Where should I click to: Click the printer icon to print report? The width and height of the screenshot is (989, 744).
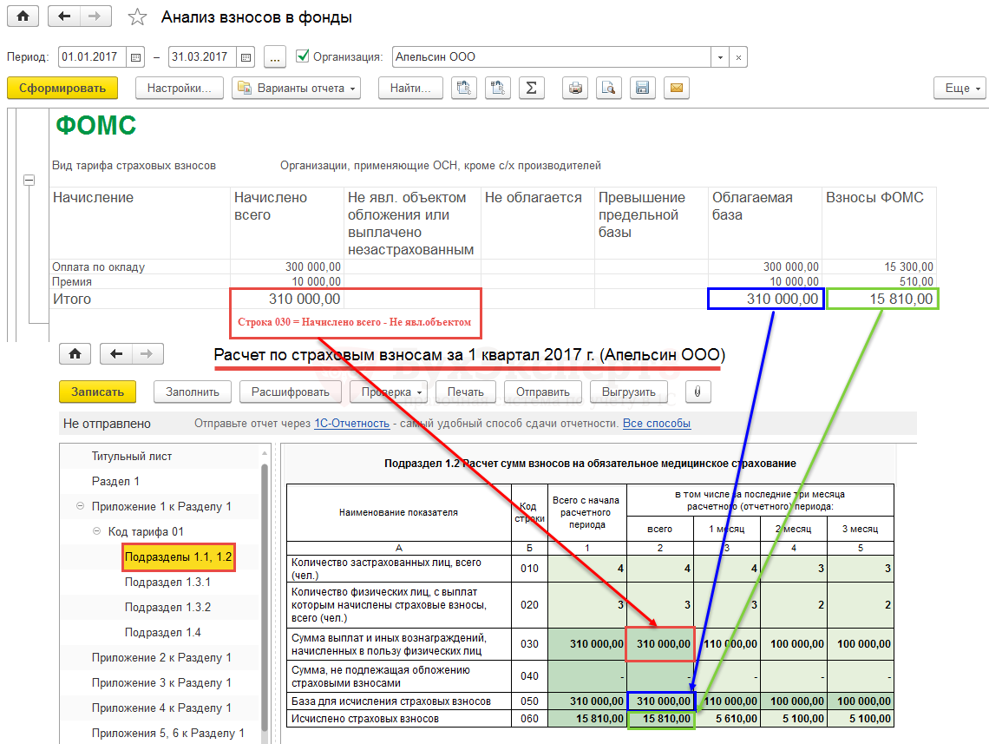pyautogui.click(x=575, y=88)
